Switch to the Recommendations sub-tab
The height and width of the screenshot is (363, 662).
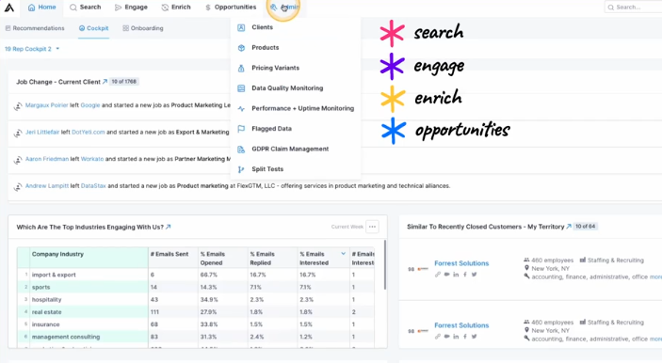(35, 28)
